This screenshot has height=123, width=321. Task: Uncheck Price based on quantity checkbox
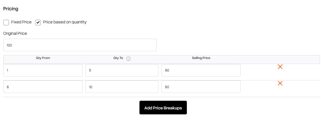[38, 23]
